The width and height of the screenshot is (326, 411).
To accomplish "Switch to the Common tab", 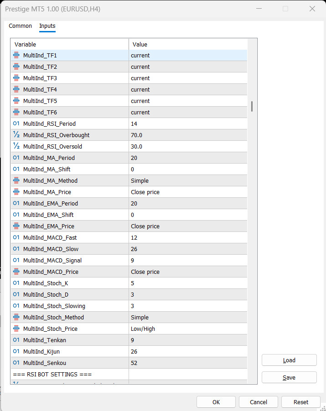I will coord(20,26).
